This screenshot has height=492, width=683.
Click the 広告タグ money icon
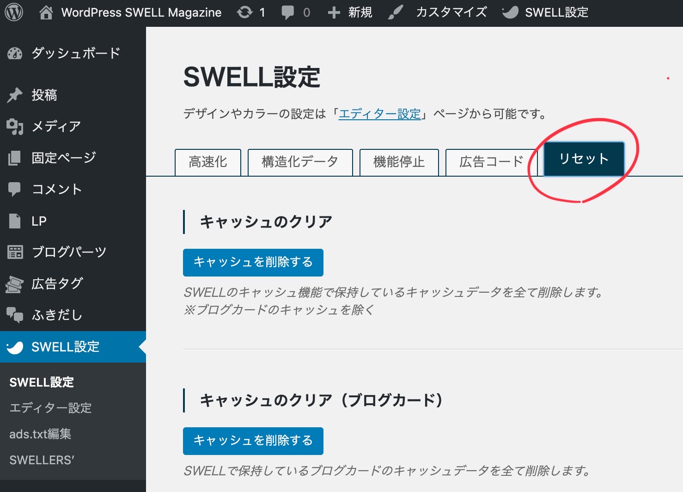(x=15, y=283)
